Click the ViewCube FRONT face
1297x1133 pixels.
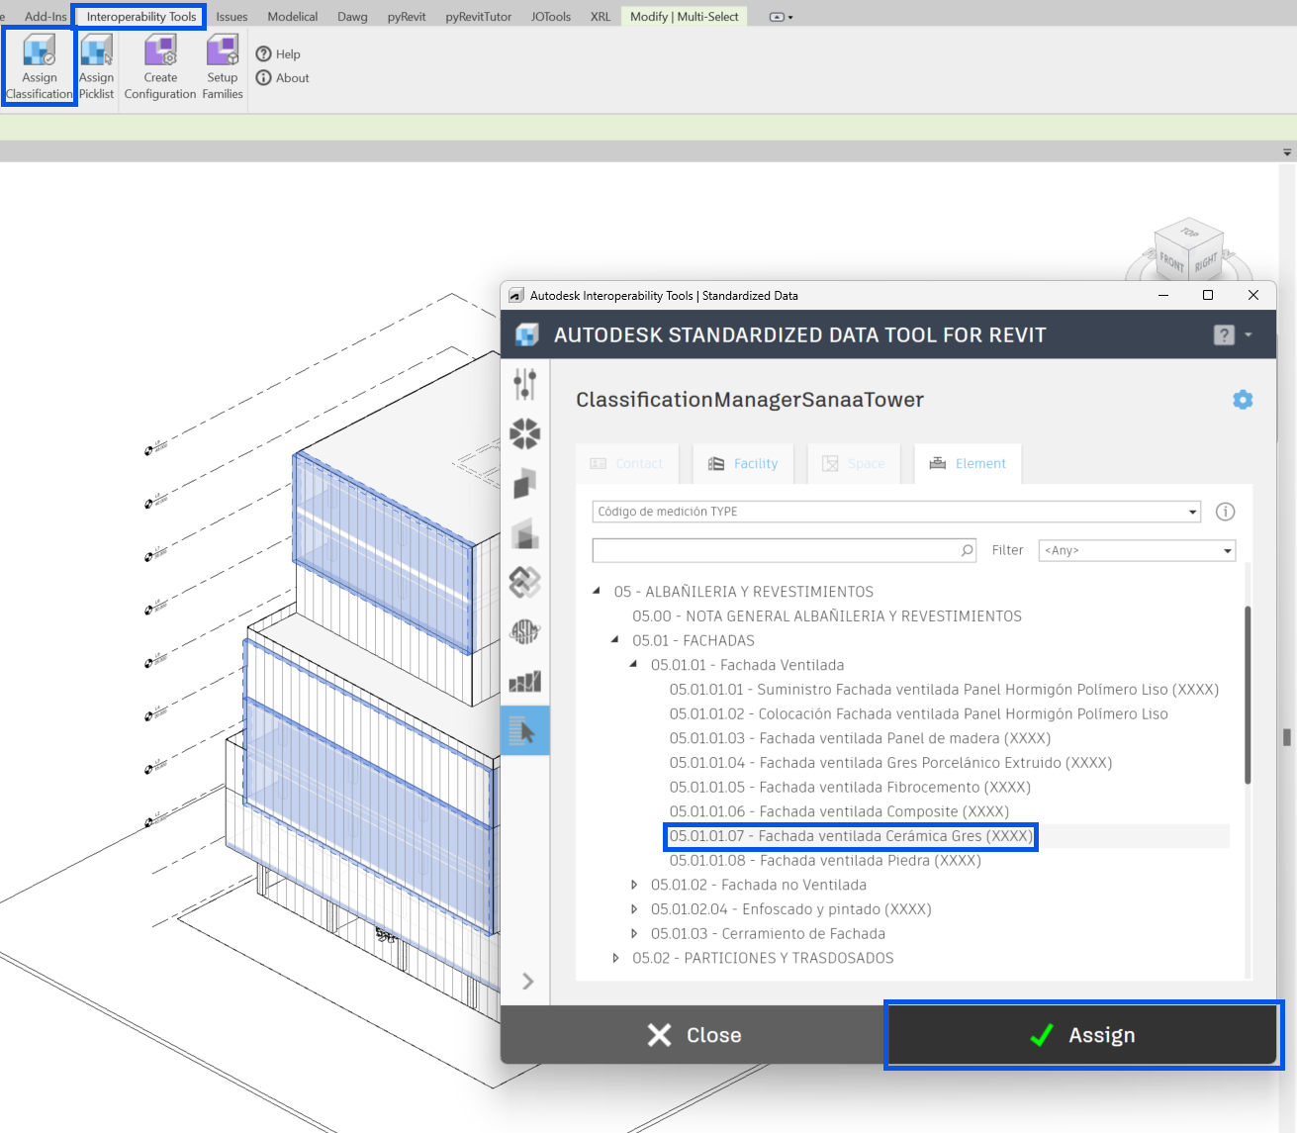(1172, 261)
